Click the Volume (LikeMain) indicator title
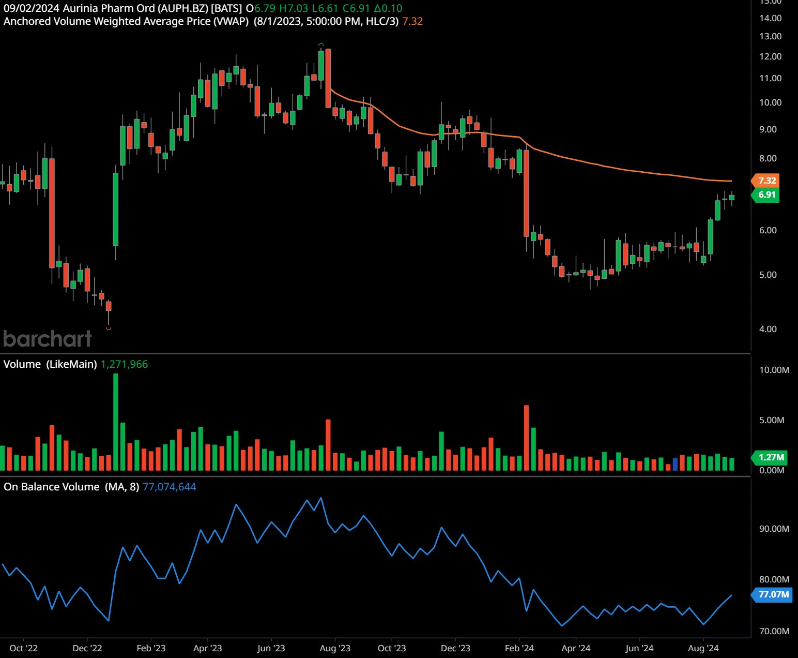This screenshot has height=658, width=798. [x=50, y=364]
